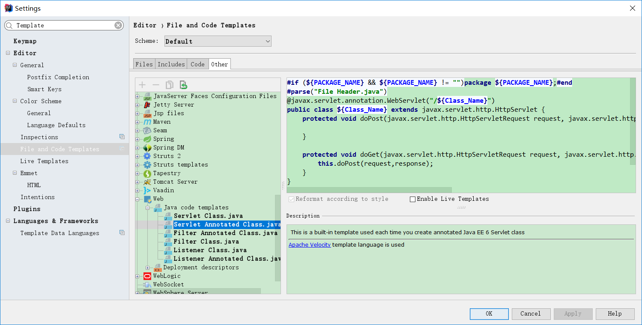This screenshot has height=325, width=642.
Task: Click the Reset to Default green arrow icon
Action: [x=183, y=85]
